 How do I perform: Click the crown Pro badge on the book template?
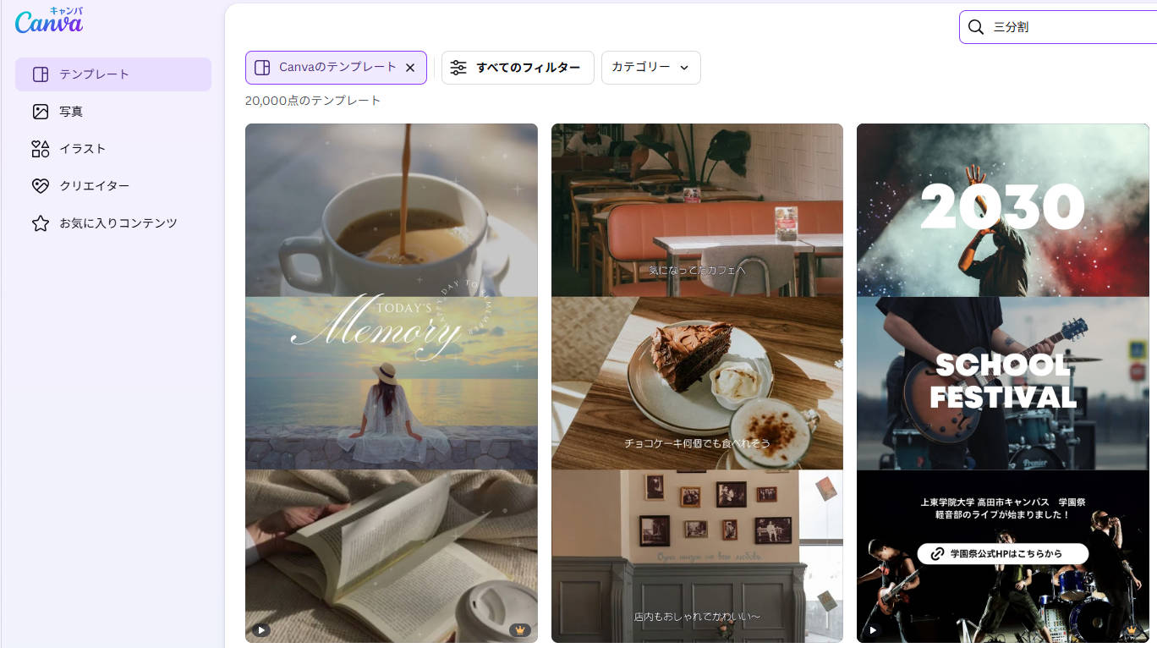[519, 629]
